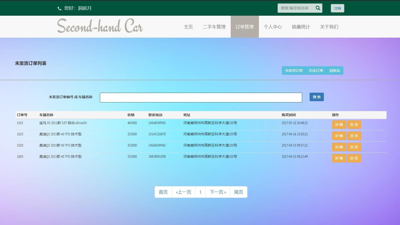Click the order search input field
400x225 pixels.
tap(201, 97)
